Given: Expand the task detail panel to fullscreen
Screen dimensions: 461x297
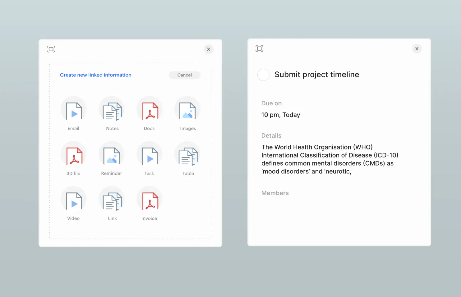Looking at the screenshot, I should pos(259,48).
